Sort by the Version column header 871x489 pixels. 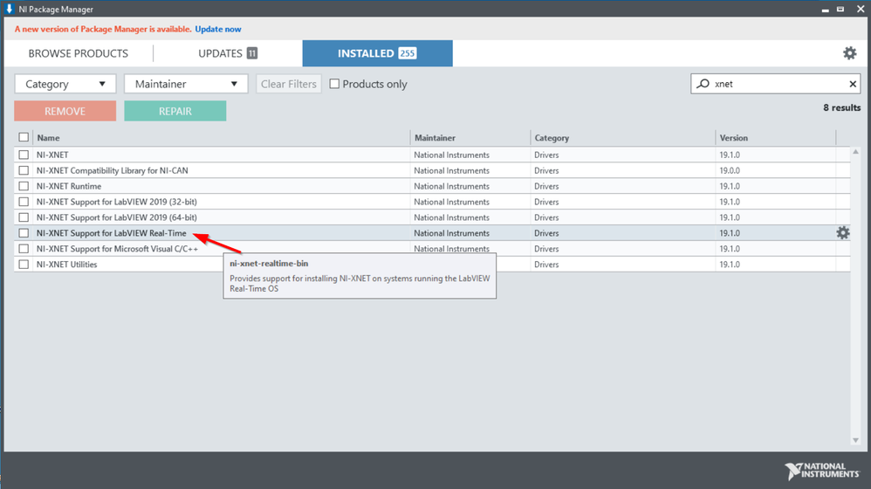734,138
